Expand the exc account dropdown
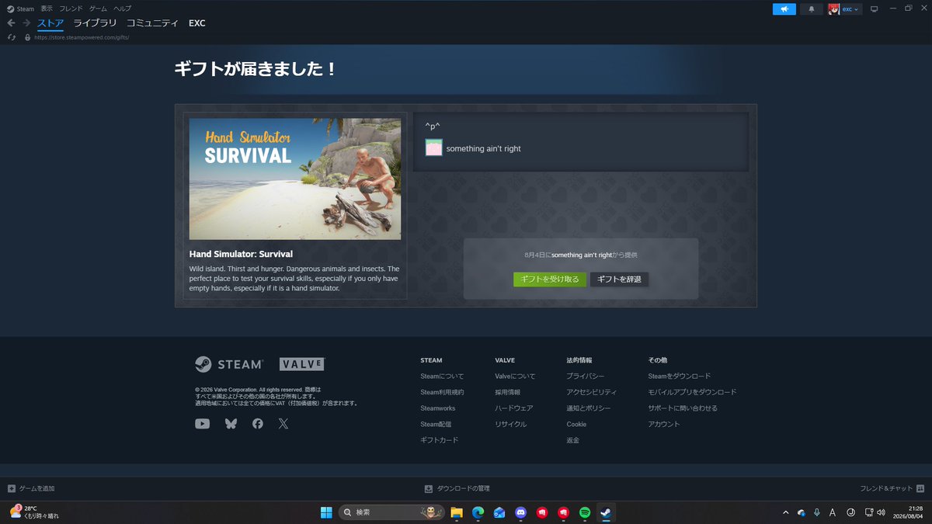This screenshot has width=932, height=524. point(851,9)
